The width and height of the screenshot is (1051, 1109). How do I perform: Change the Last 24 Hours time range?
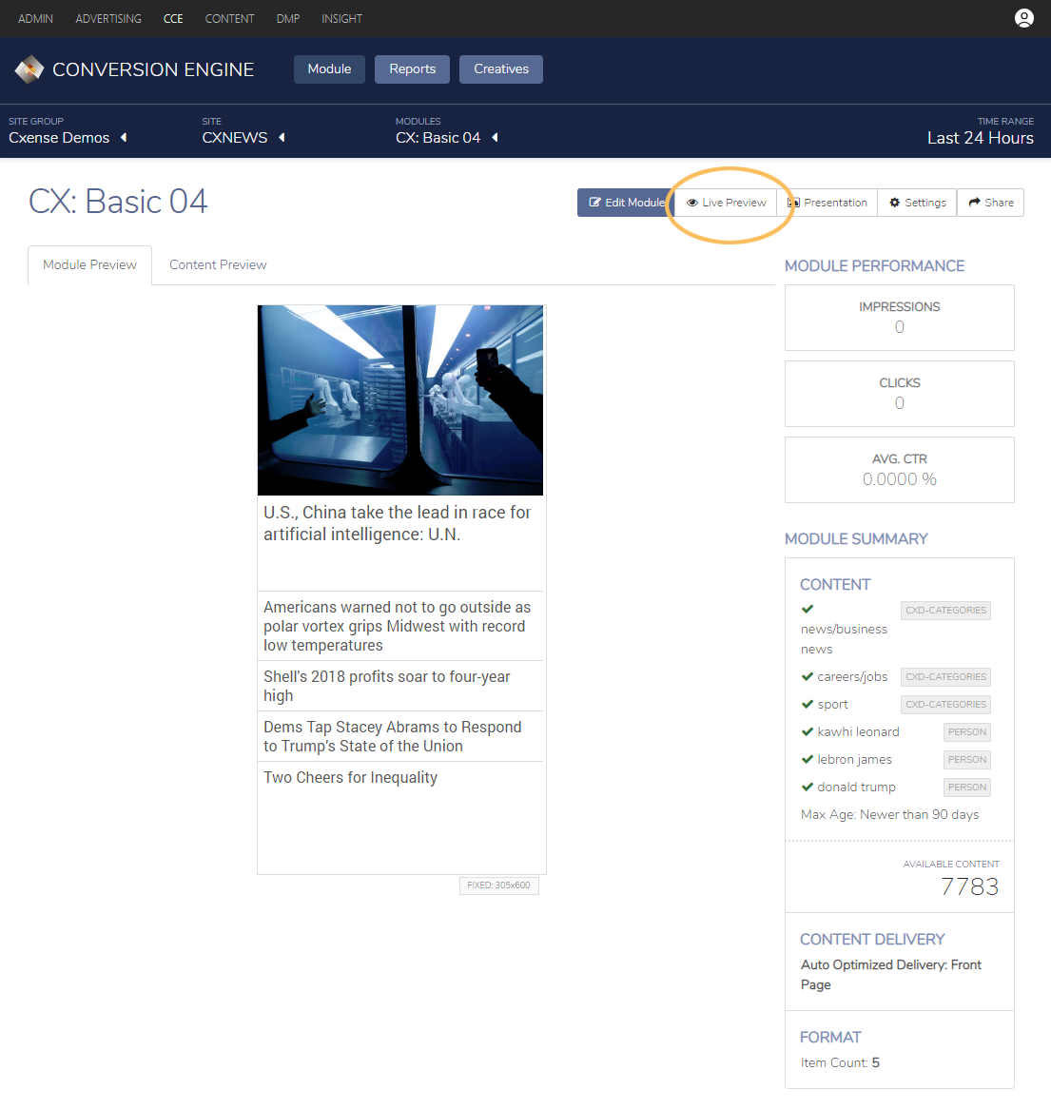981,138
